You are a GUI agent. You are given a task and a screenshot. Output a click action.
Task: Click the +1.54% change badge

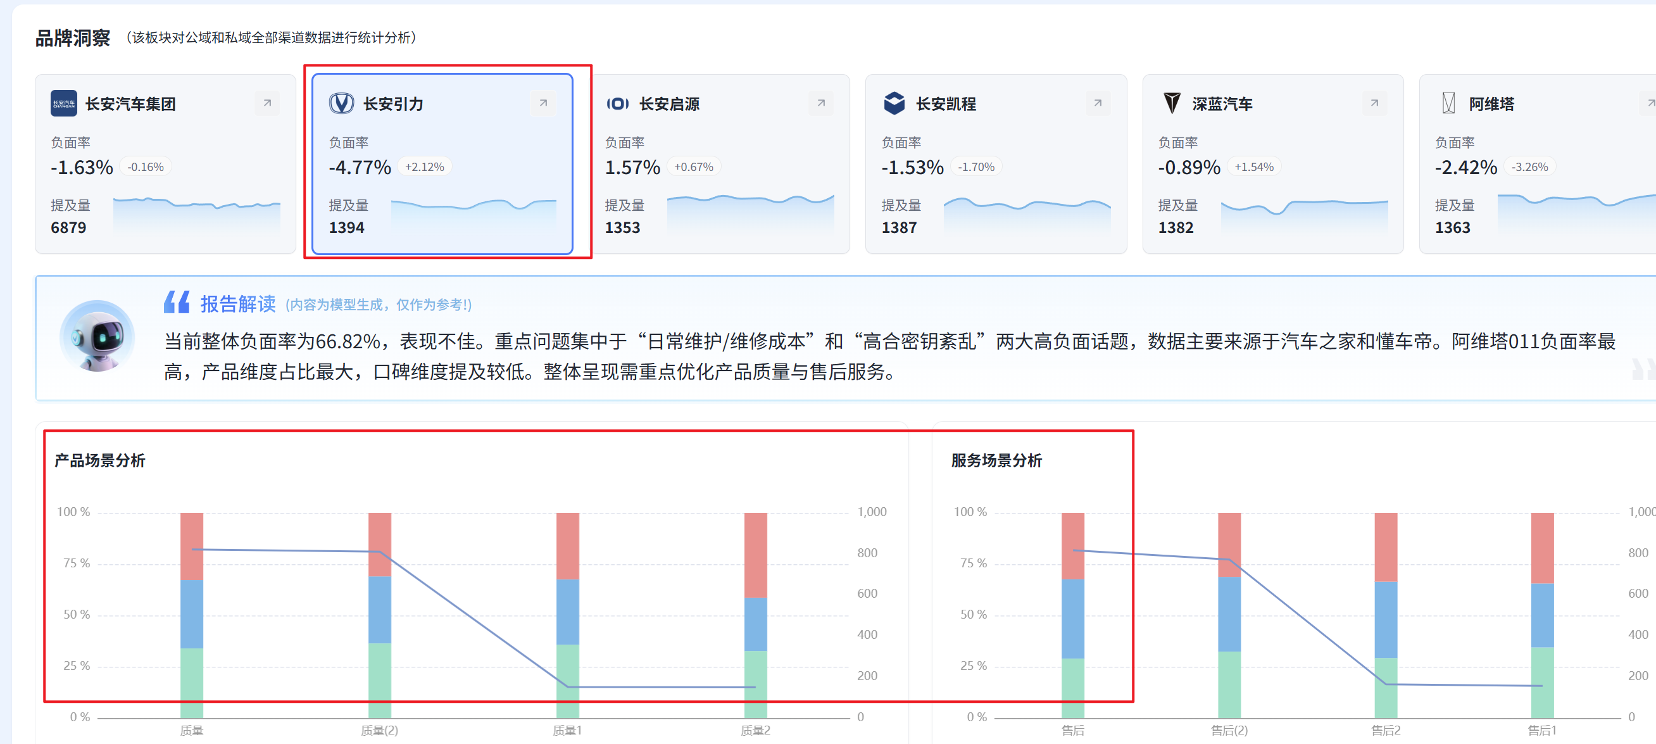tap(1253, 167)
